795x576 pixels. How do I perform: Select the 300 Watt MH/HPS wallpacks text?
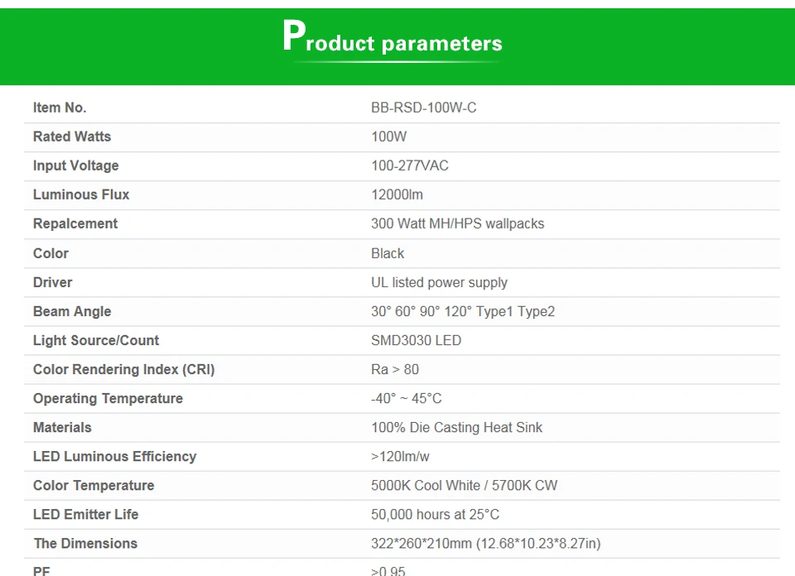(457, 224)
